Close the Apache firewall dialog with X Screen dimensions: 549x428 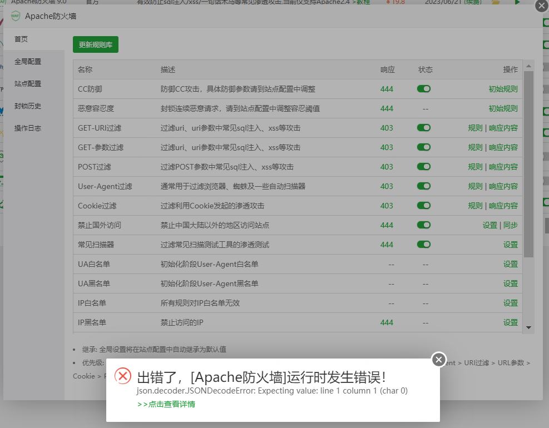[542, 6]
